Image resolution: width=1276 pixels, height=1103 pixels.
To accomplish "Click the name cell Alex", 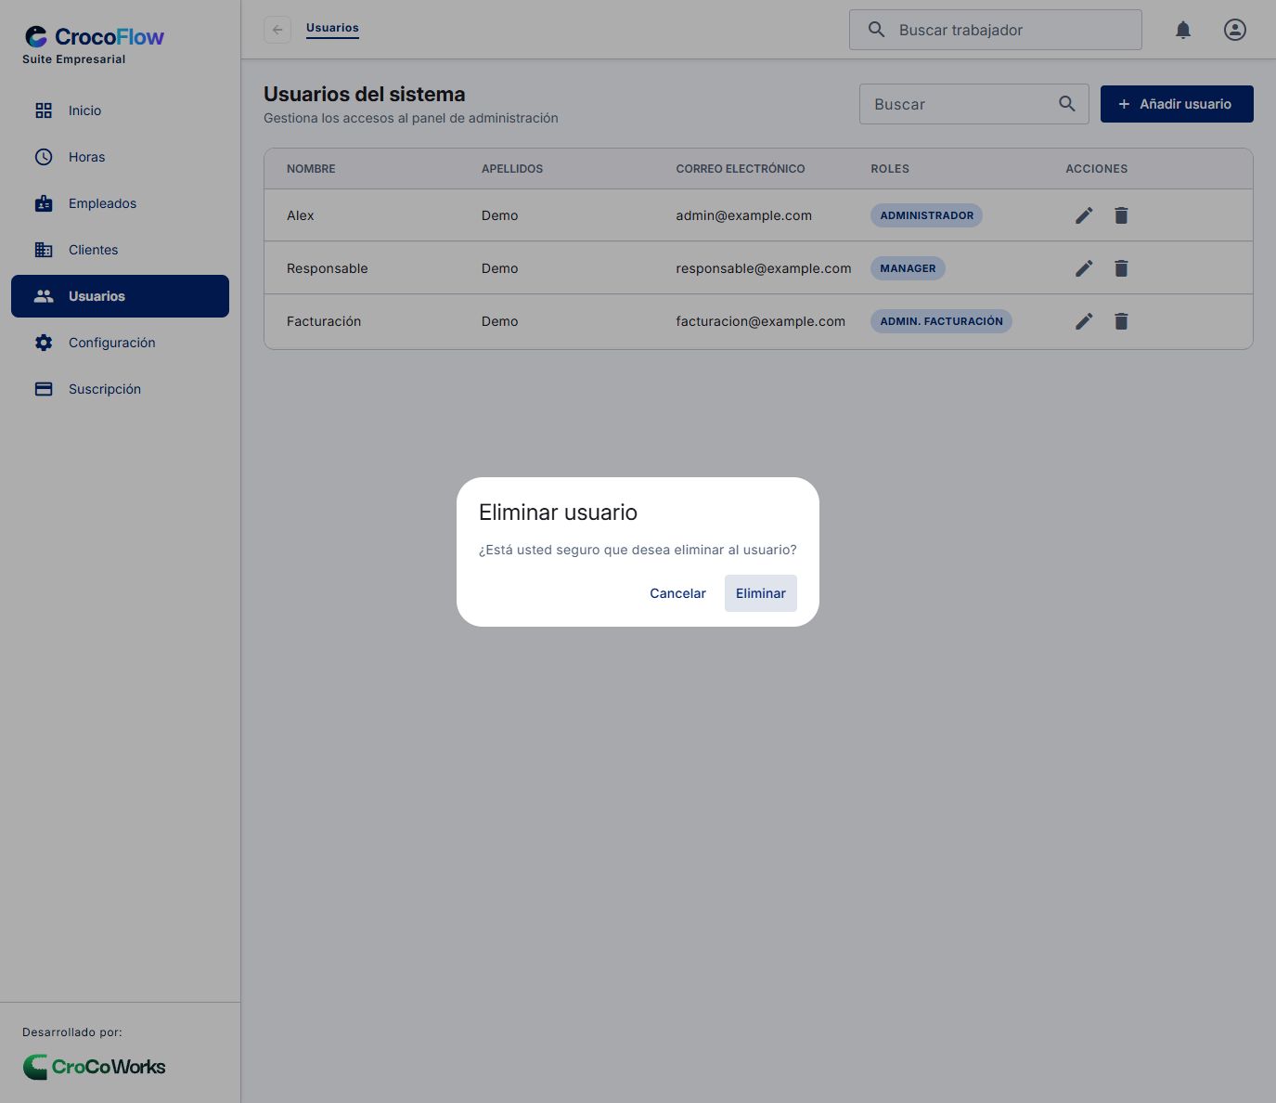I will pyautogui.click(x=301, y=215).
